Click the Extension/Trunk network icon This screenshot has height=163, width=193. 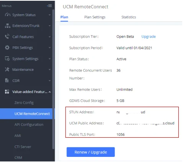point(7,26)
